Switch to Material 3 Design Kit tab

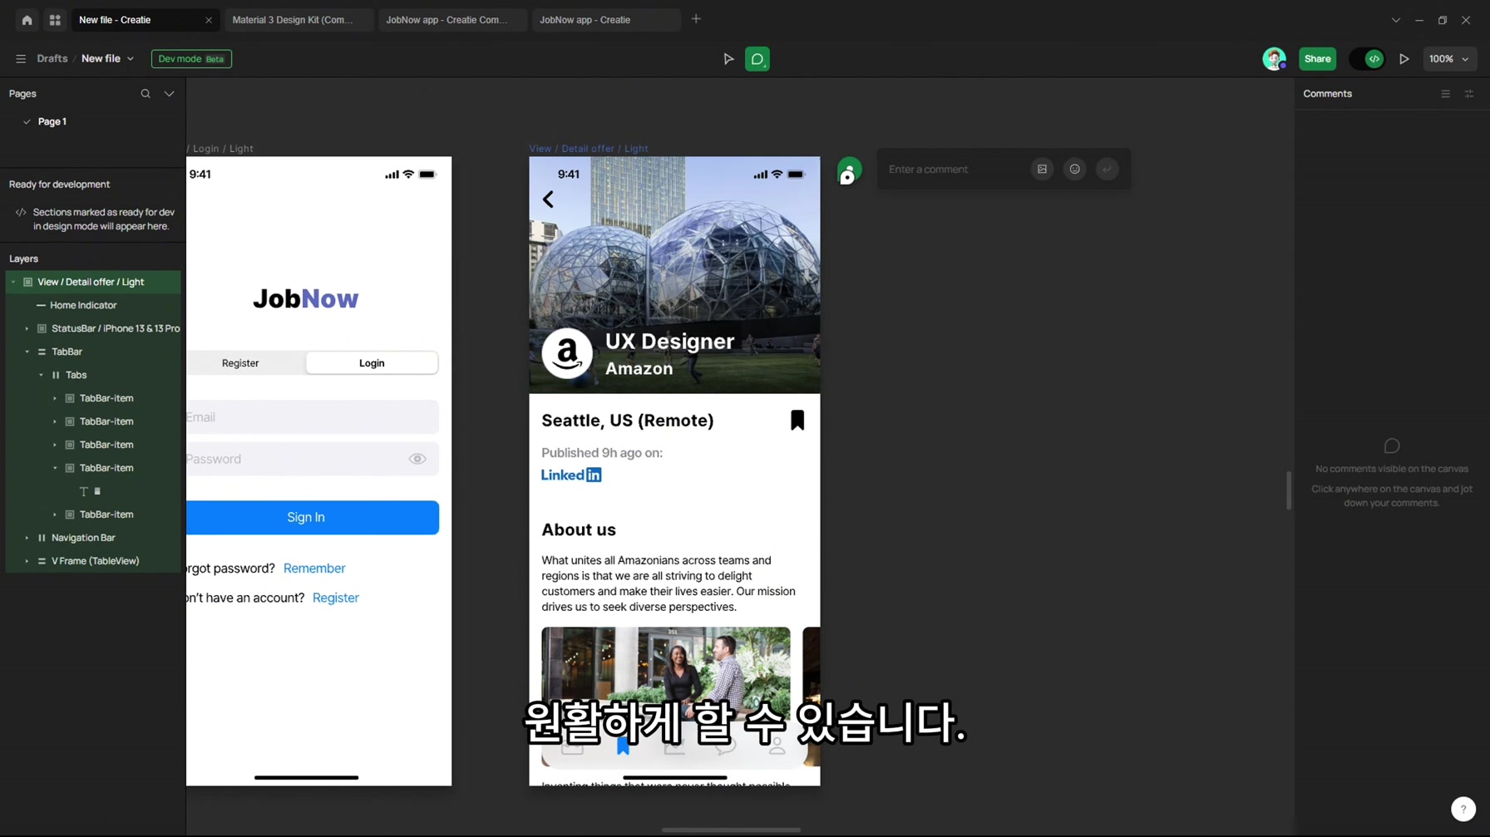click(x=298, y=20)
